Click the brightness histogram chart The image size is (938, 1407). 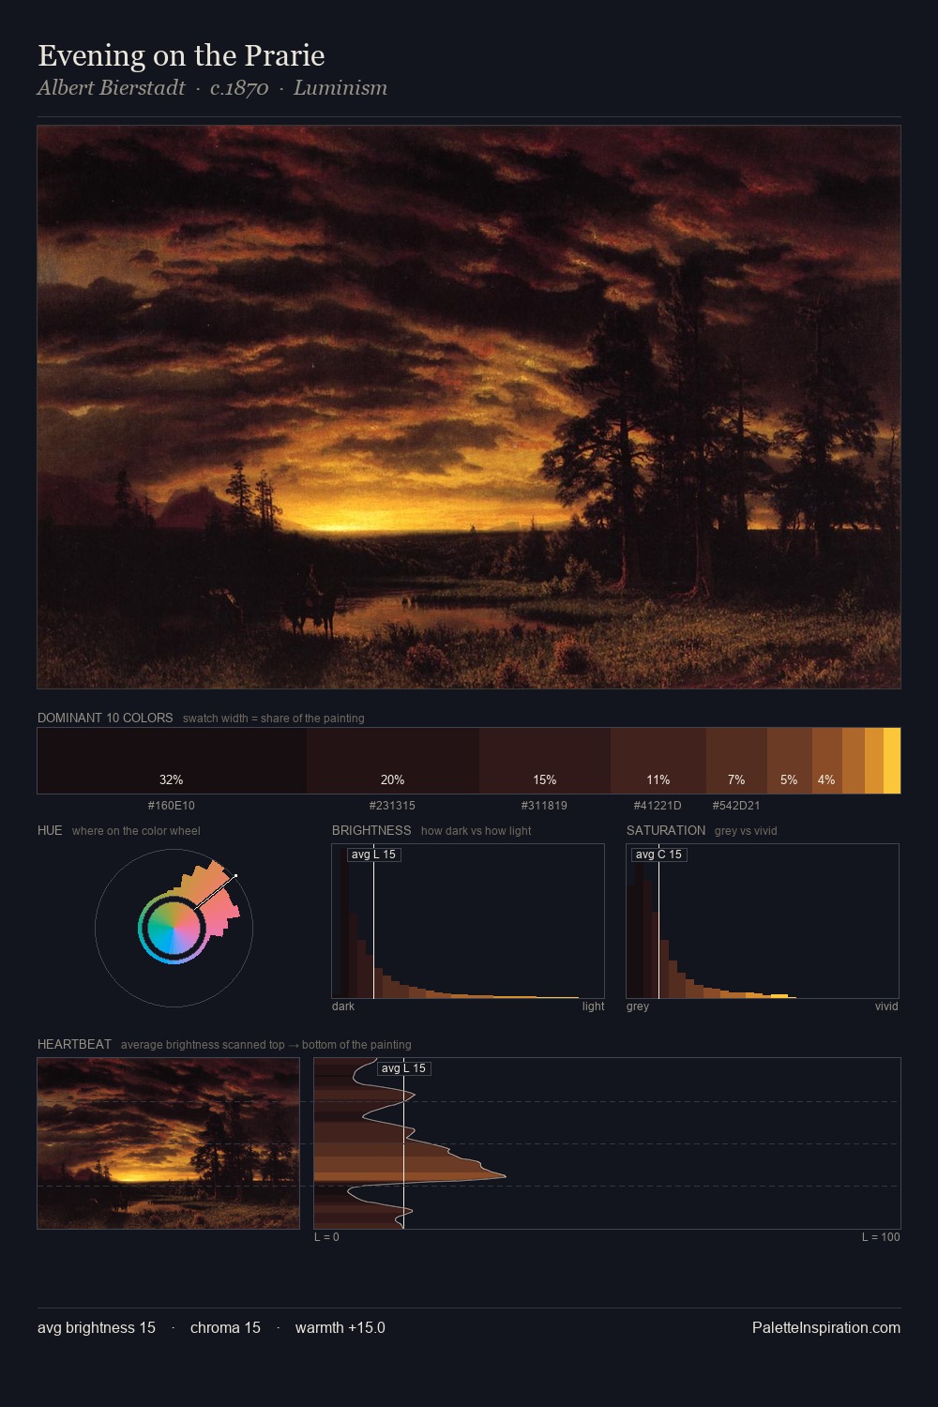468,921
